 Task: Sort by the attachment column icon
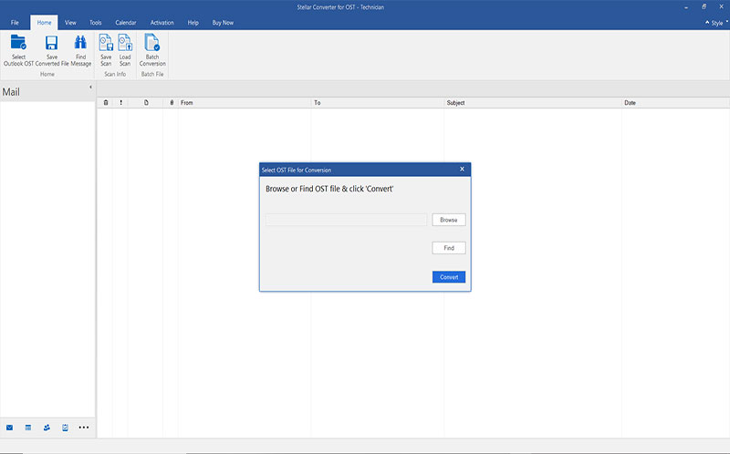click(x=172, y=103)
